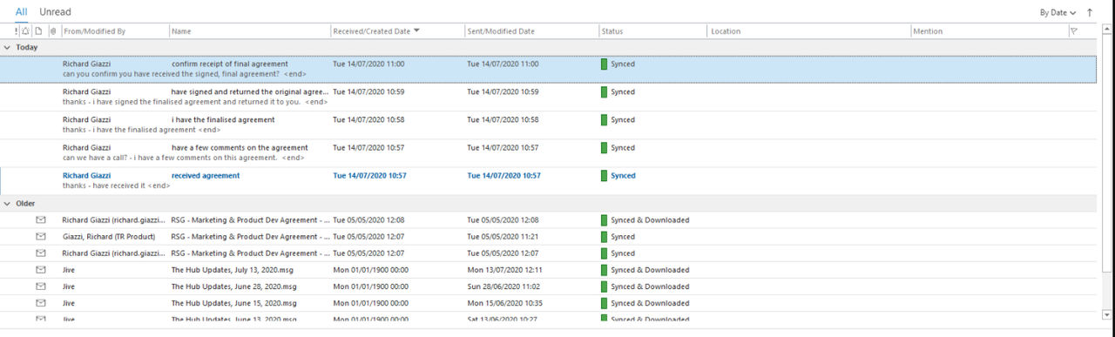Click date 'Tue 05/05/2020 11:21'
Image resolution: width=1115 pixels, height=337 pixels.
click(503, 237)
